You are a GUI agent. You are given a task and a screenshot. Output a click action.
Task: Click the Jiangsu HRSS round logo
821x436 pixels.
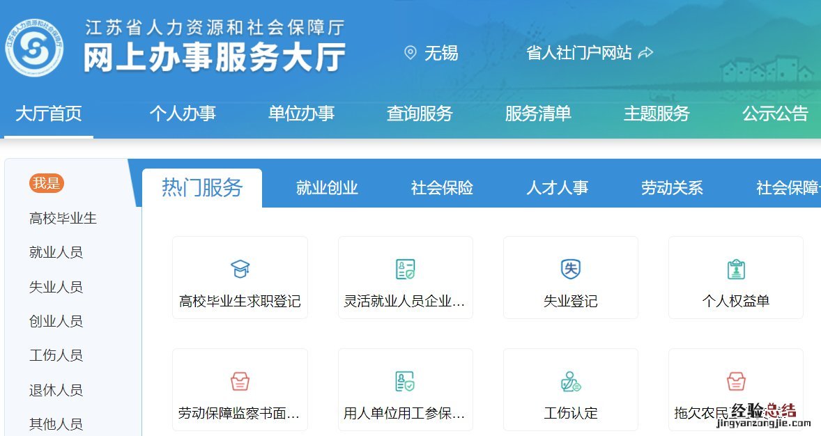pyautogui.click(x=35, y=47)
